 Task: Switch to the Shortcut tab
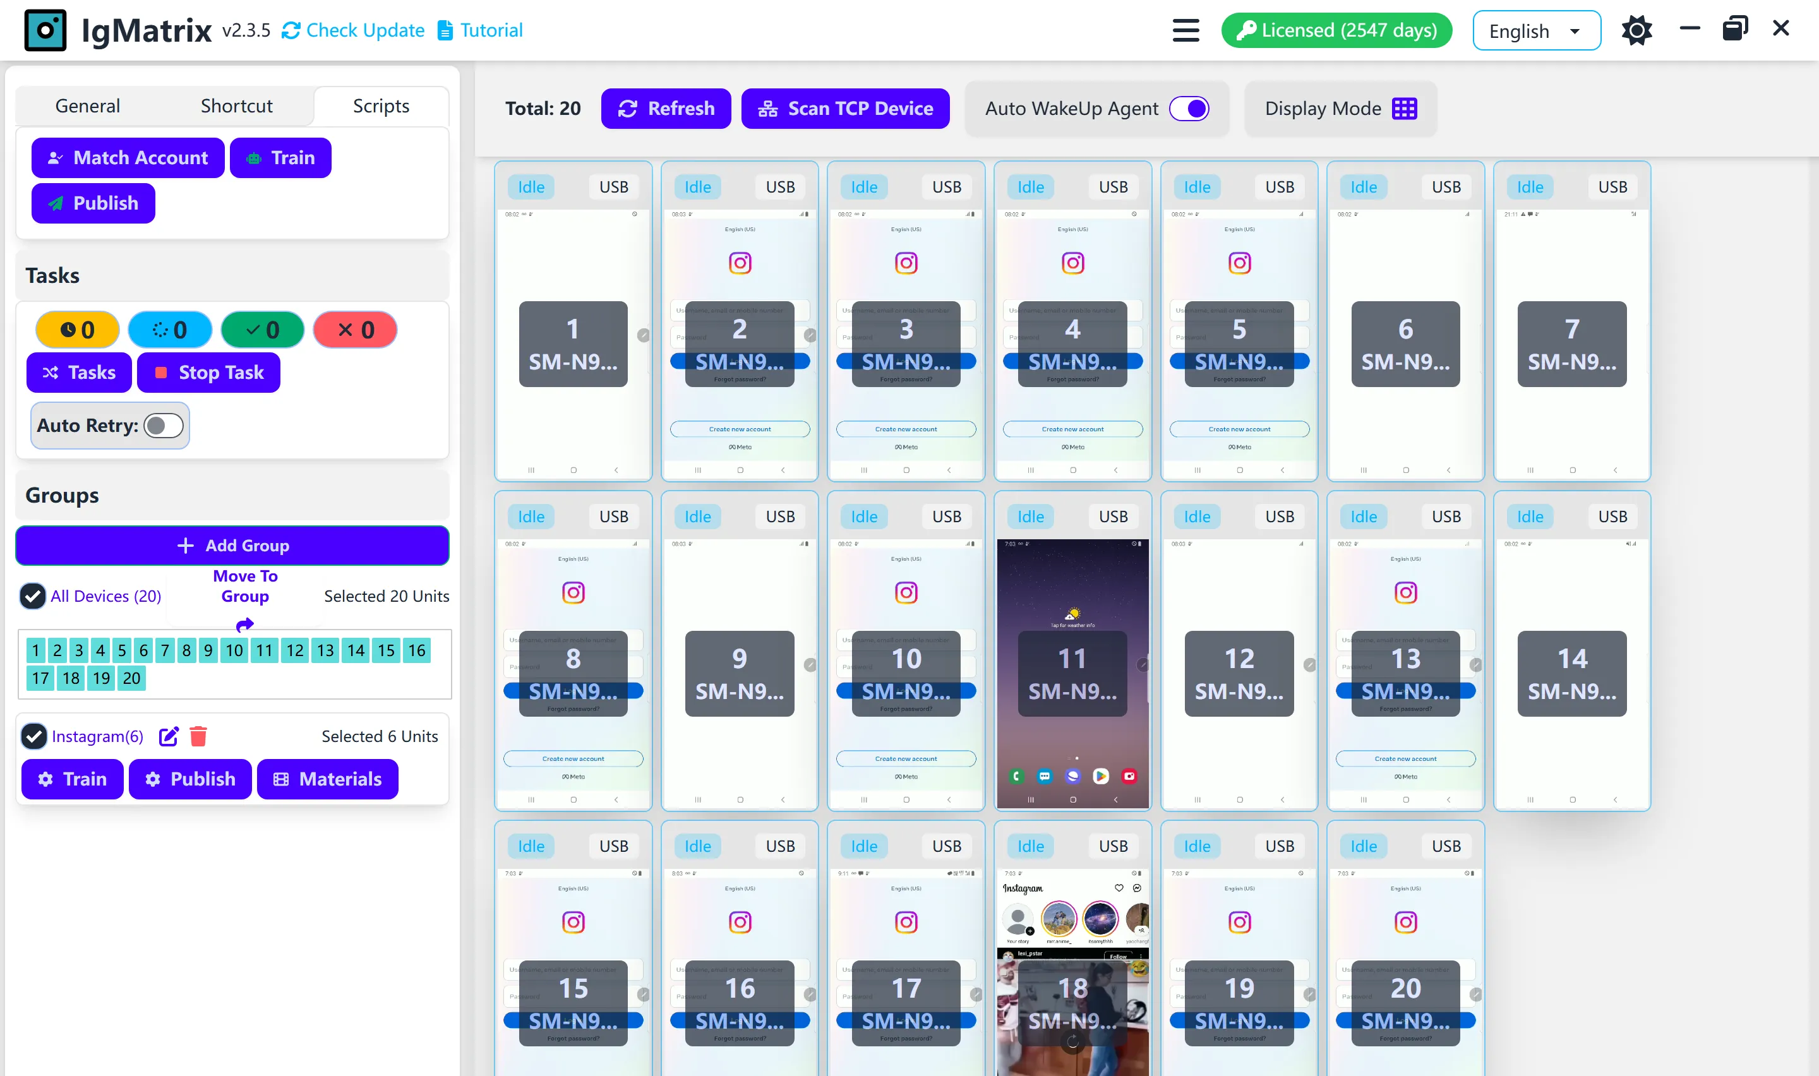tap(236, 105)
